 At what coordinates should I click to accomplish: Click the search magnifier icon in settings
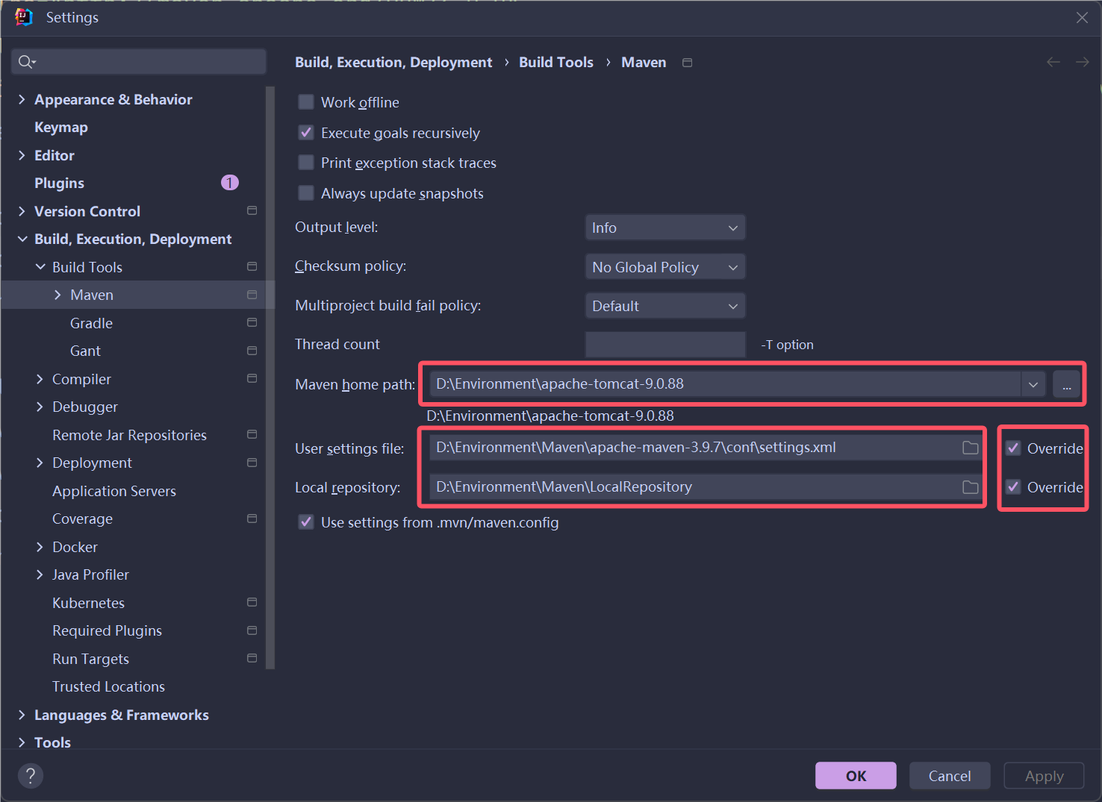tap(27, 62)
